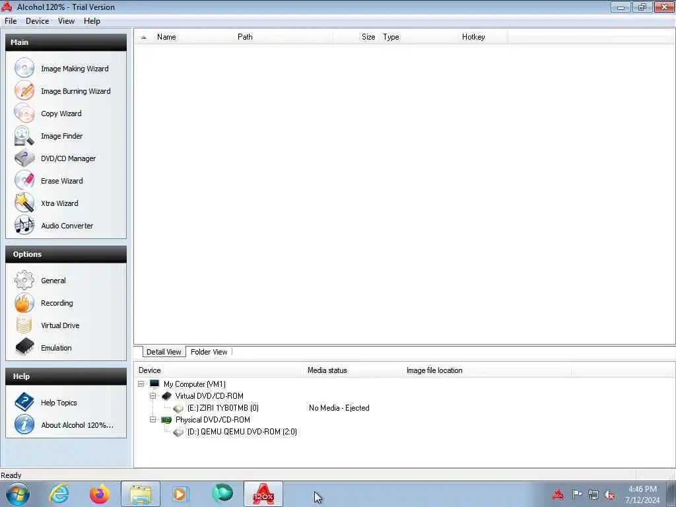The image size is (676, 507).
Task: Toggle sort arrow left of Name column
Action: coord(143,38)
